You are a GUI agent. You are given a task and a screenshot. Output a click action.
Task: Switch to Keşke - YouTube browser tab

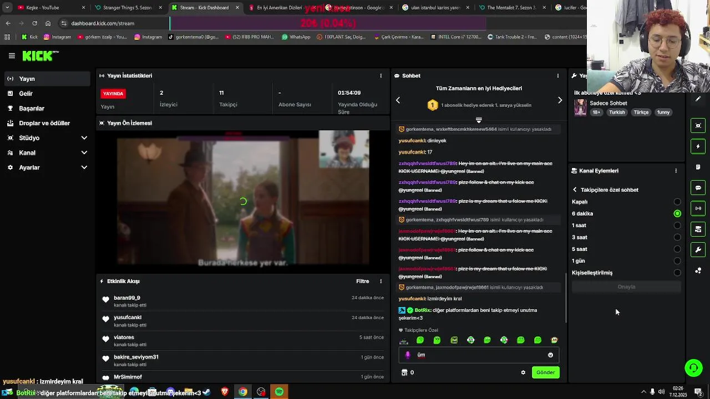(x=49, y=8)
